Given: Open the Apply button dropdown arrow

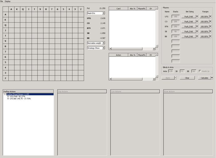Looking at the screenshot, I should coord(176,78).
